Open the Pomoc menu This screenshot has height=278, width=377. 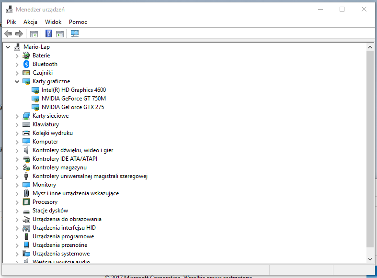[78, 22]
